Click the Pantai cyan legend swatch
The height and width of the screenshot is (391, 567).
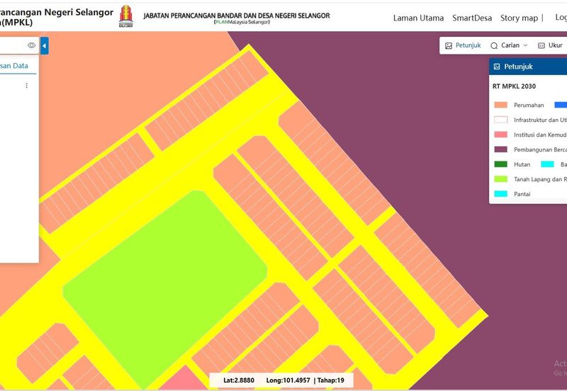(501, 193)
